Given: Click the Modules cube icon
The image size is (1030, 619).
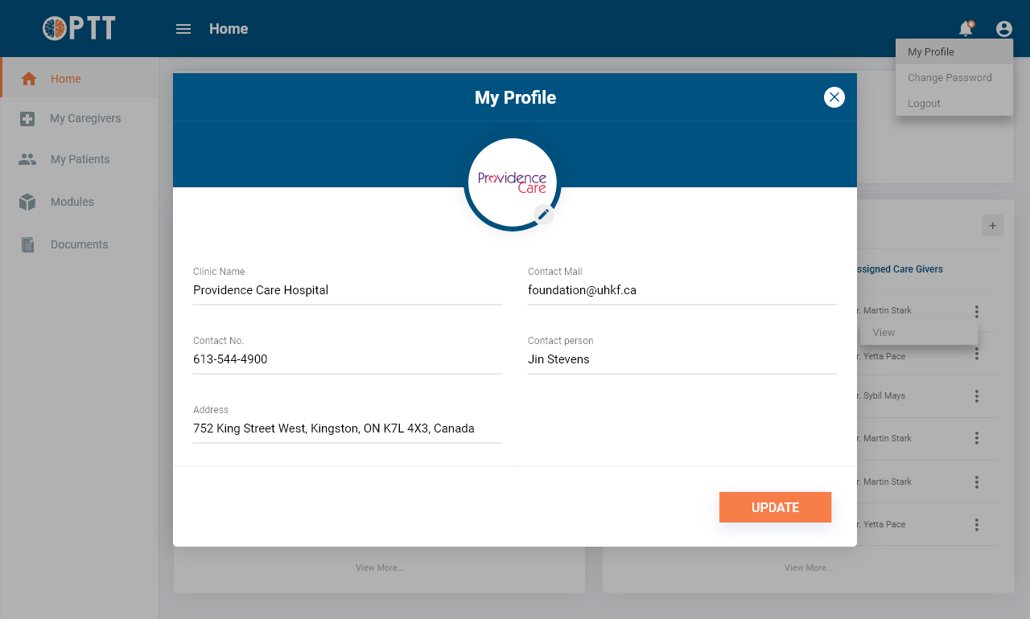Looking at the screenshot, I should tap(27, 202).
